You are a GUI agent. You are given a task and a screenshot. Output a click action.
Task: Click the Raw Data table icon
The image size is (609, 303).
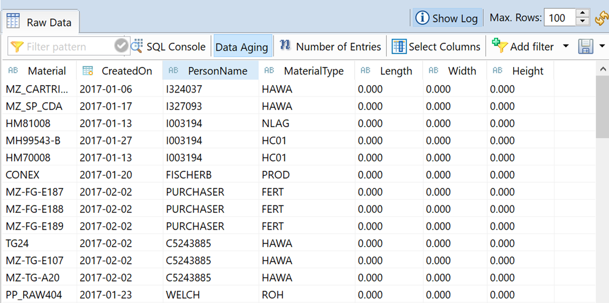pos(14,21)
